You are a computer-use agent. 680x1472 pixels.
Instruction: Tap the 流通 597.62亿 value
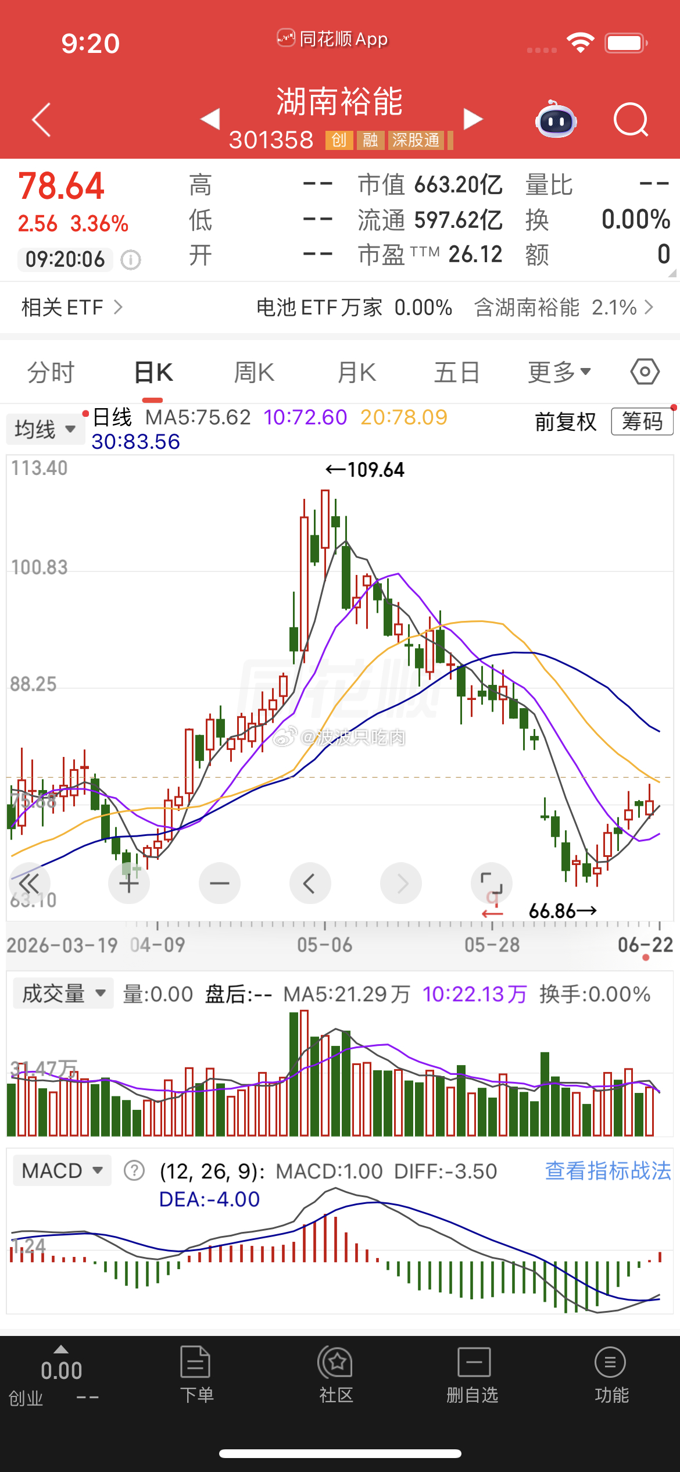(x=430, y=220)
